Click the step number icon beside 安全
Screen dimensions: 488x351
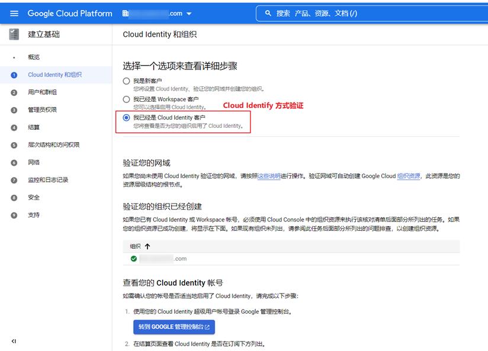coord(13,197)
